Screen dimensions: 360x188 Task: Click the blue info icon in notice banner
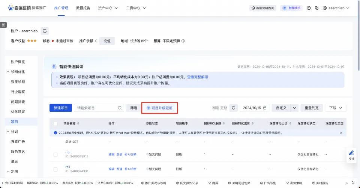click(x=55, y=133)
